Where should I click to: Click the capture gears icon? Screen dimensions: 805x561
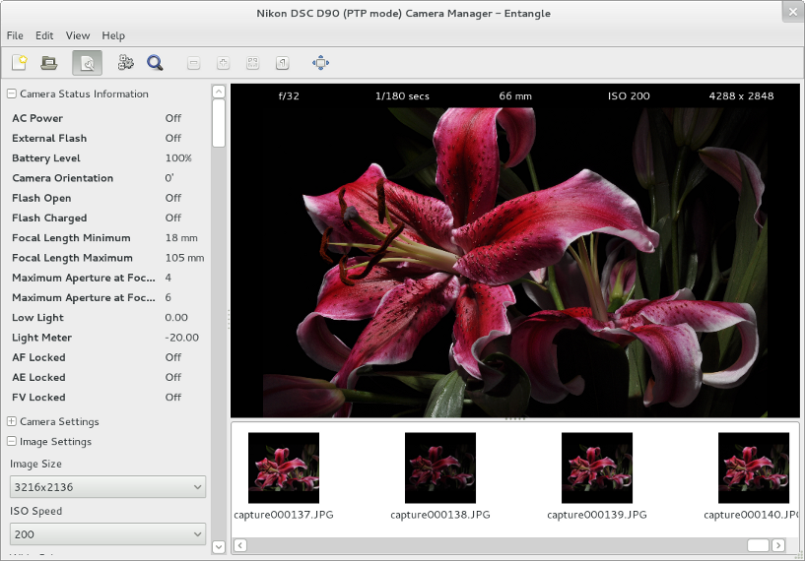(x=126, y=63)
